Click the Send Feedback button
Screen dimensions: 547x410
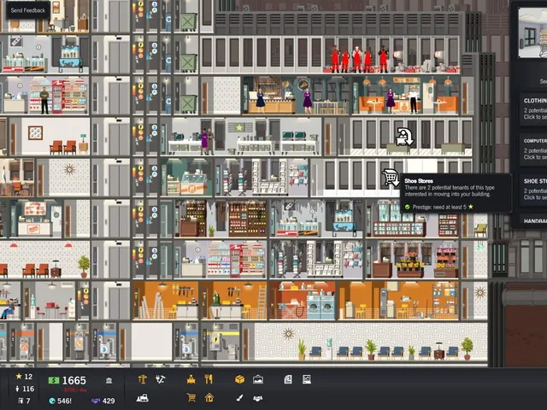click(28, 10)
